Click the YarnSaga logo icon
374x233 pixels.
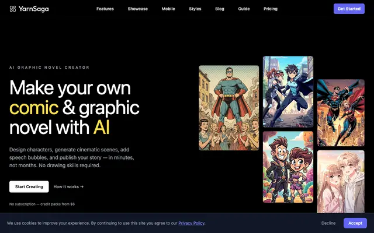pyautogui.click(x=13, y=9)
